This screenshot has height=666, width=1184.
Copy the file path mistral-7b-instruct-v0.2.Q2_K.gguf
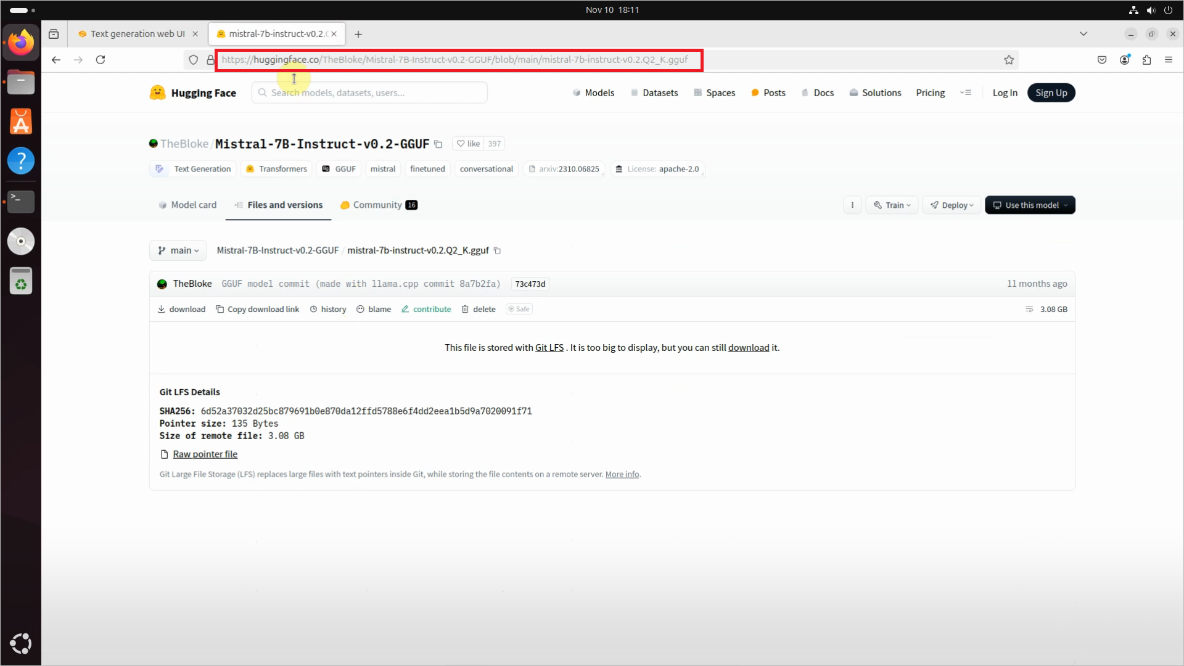tap(497, 251)
